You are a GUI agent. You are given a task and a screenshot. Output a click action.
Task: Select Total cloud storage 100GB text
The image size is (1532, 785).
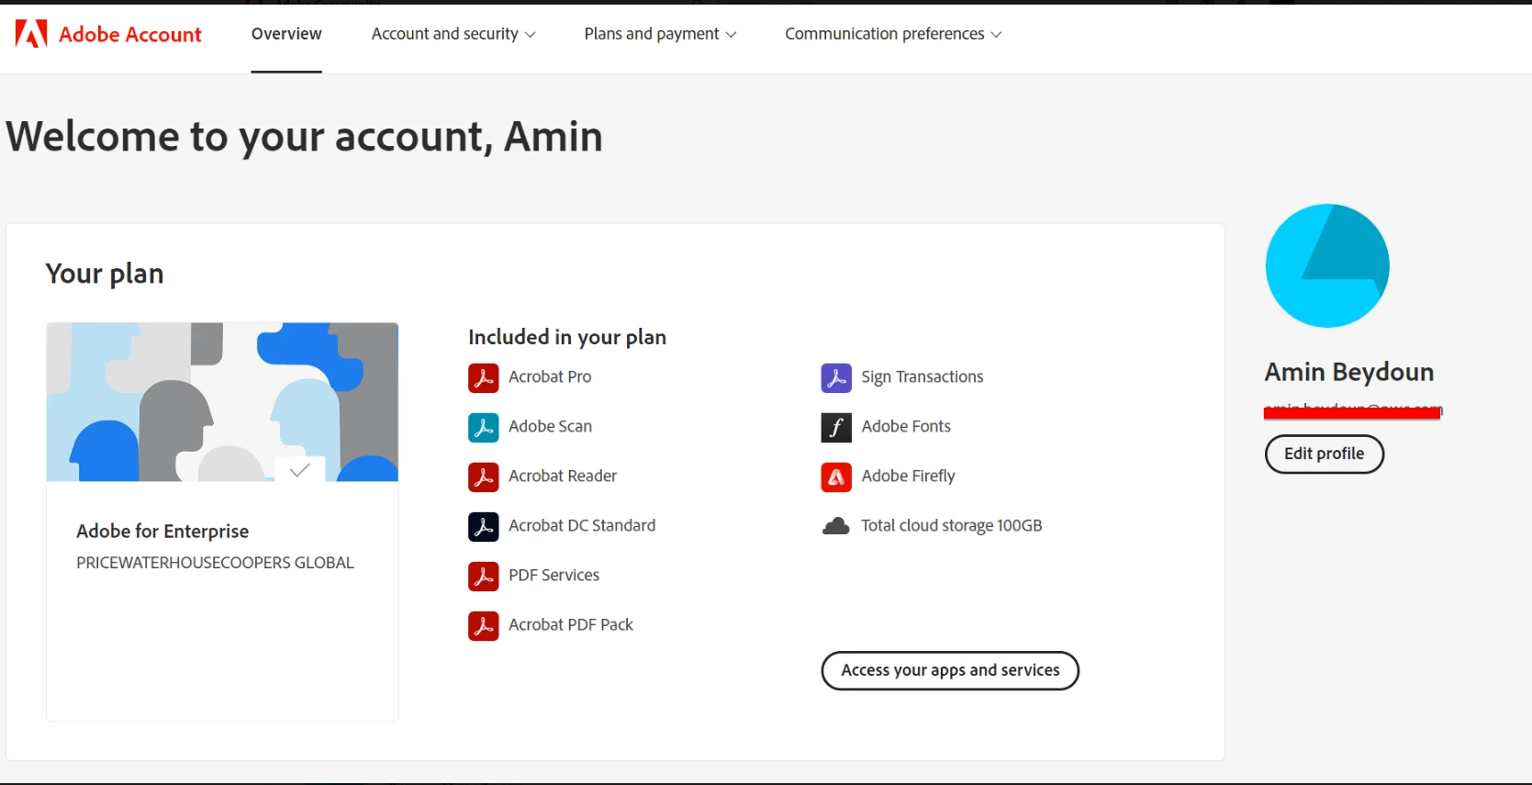pyautogui.click(x=951, y=525)
